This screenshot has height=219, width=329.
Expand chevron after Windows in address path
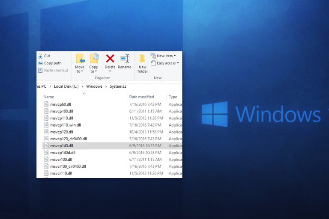106,86
